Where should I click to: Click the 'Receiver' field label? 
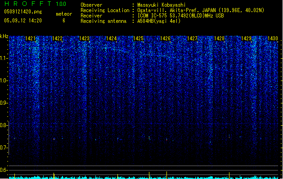coord(91,16)
